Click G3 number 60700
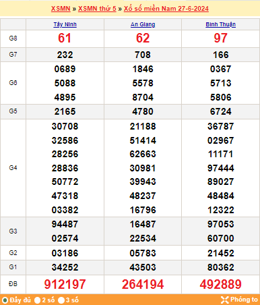The width and height of the screenshot is (260, 305). 221,238
